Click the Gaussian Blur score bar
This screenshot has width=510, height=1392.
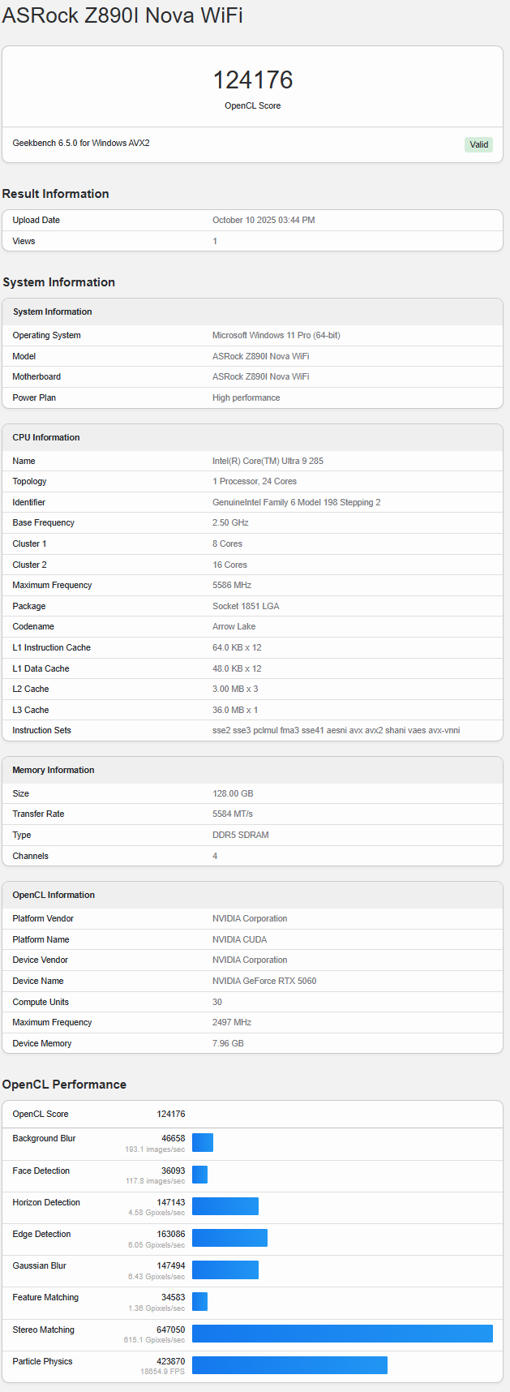pos(225,1270)
